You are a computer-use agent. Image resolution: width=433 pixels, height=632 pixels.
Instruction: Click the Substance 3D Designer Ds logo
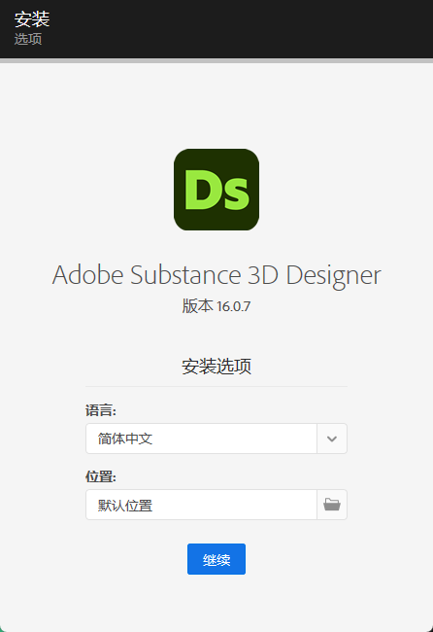click(216, 190)
